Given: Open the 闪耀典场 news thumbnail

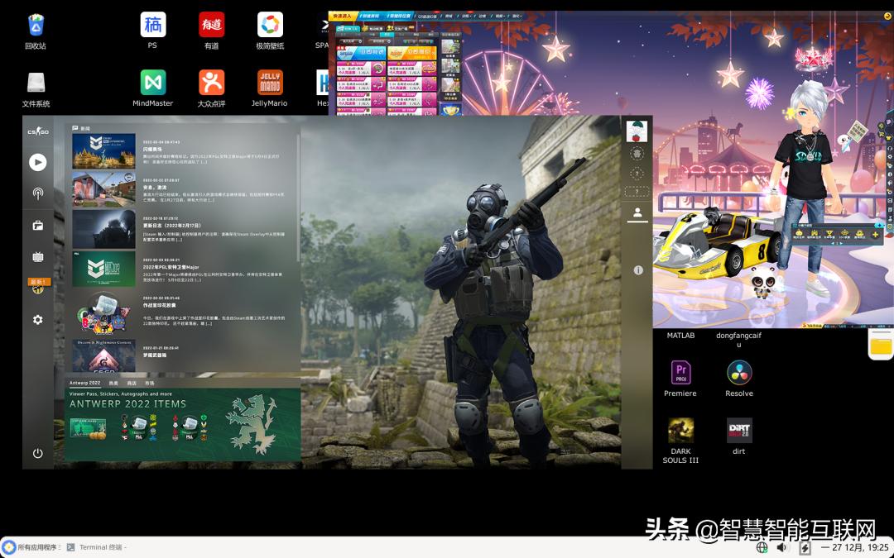Looking at the screenshot, I should click(103, 151).
